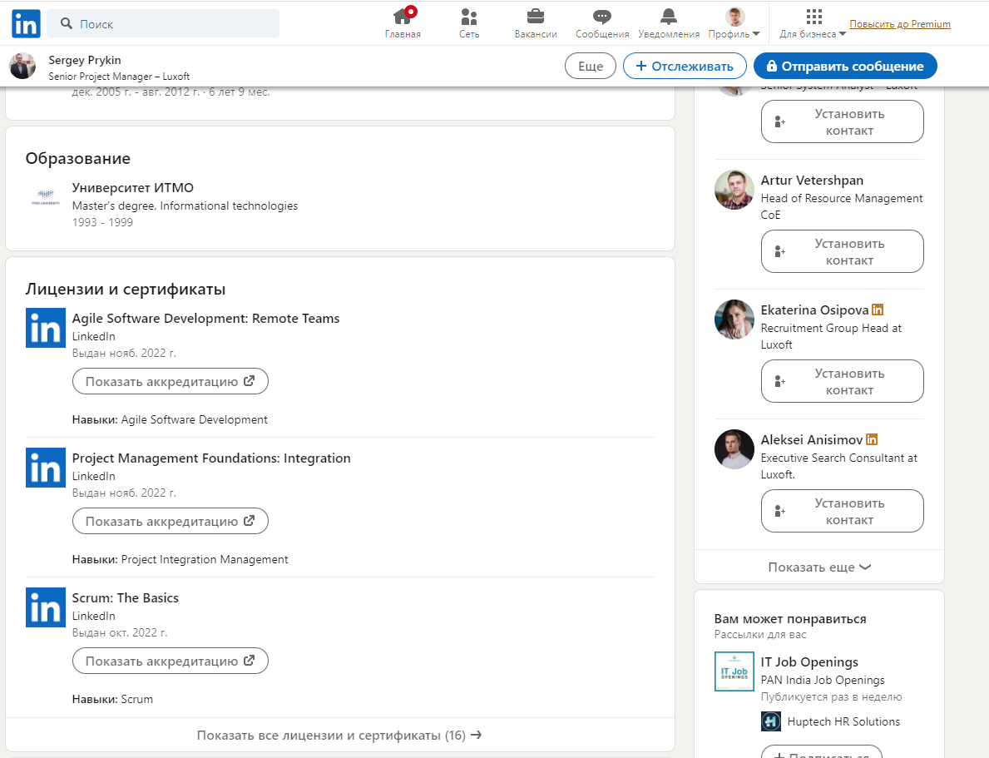Click Ekaterina Osipova's profile photo
The image size is (989, 758).
tap(734, 320)
